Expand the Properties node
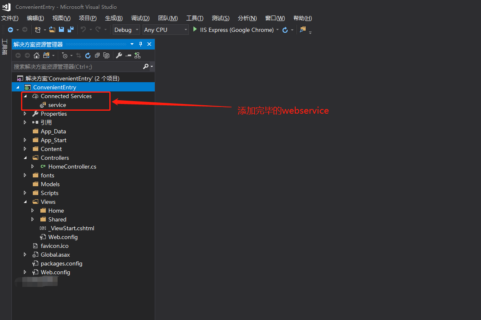Viewport: 481px width, 320px height. click(x=25, y=114)
